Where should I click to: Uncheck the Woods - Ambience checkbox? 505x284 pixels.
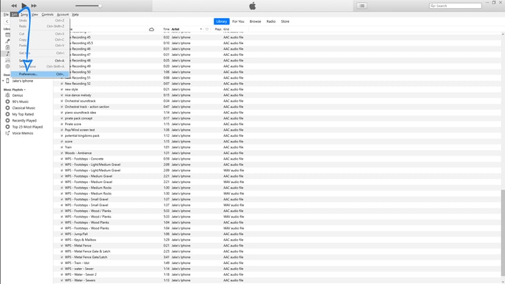[x=62, y=153]
